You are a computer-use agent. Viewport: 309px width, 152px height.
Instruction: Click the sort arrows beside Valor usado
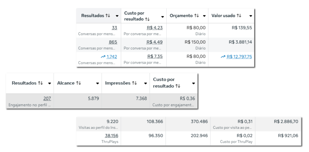click(x=239, y=16)
